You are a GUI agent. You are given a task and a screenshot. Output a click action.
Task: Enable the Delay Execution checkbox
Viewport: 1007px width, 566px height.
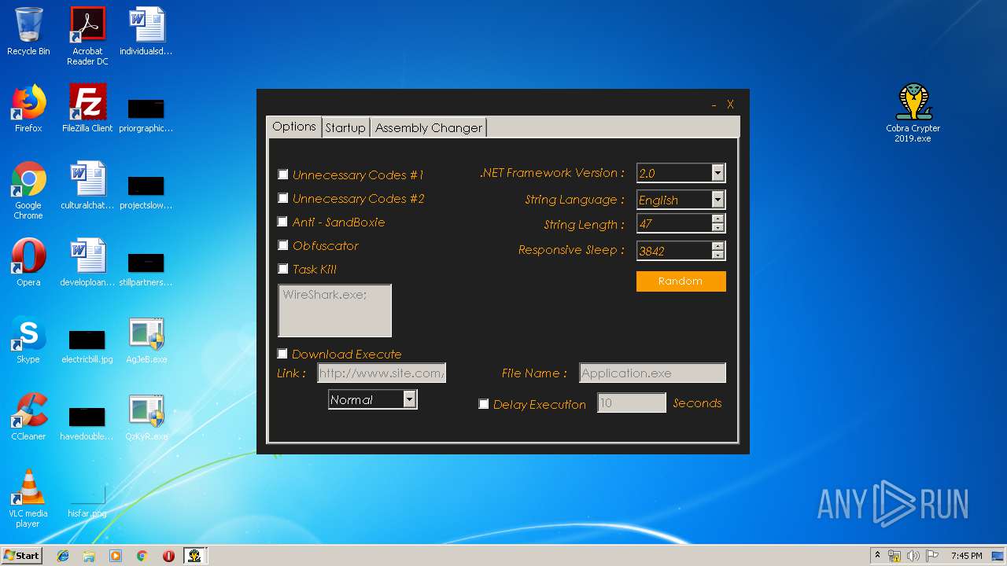coord(484,404)
